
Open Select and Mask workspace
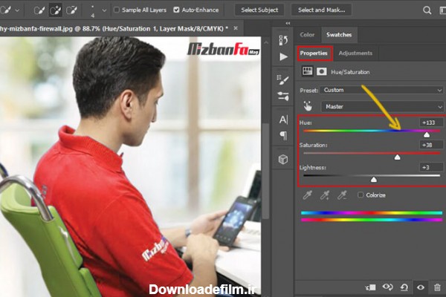[321, 10]
